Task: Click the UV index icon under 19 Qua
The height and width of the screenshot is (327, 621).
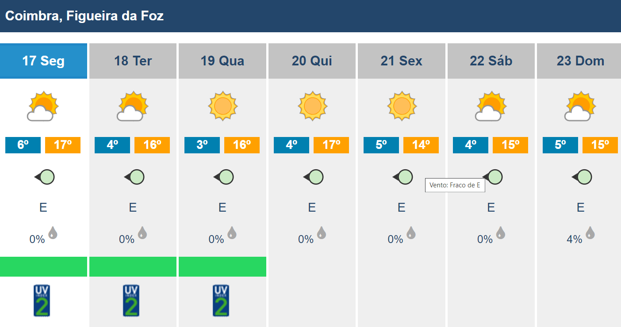Action: click(x=221, y=301)
